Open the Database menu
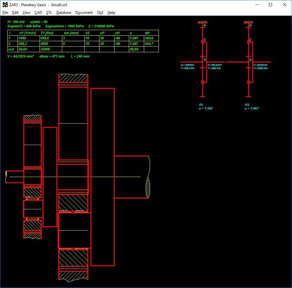Viewport: 292px width, 288px height. pyautogui.click(x=64, y=13)
